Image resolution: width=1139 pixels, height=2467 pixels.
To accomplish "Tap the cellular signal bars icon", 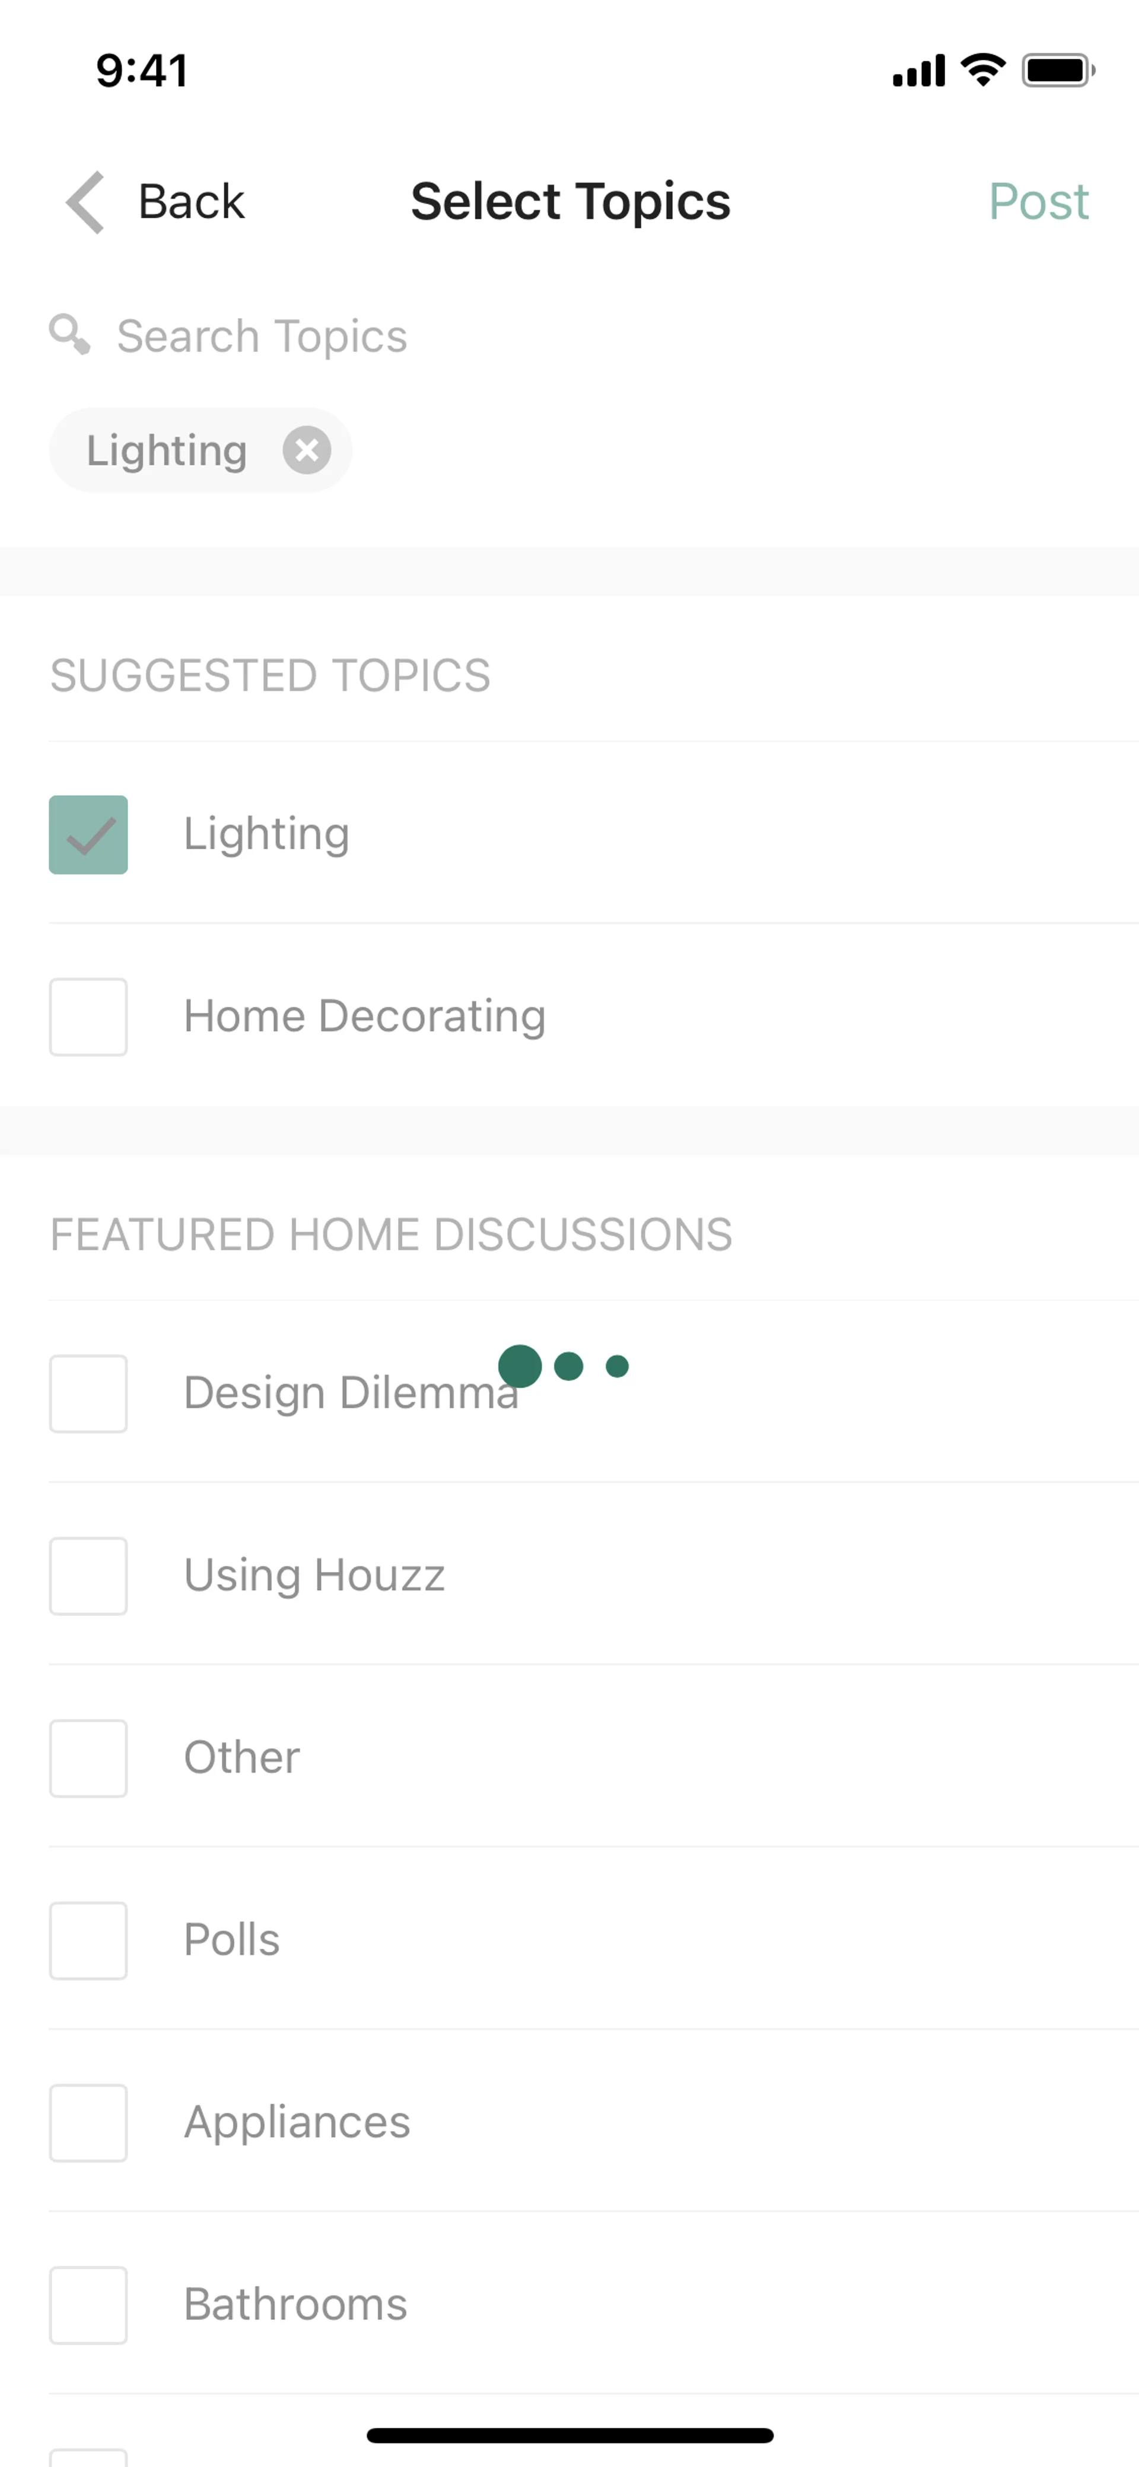I will (918, 71).
